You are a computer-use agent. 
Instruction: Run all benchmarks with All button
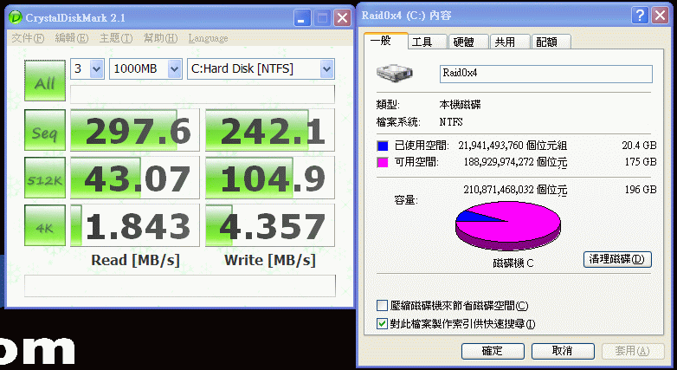tap(45, 81)
